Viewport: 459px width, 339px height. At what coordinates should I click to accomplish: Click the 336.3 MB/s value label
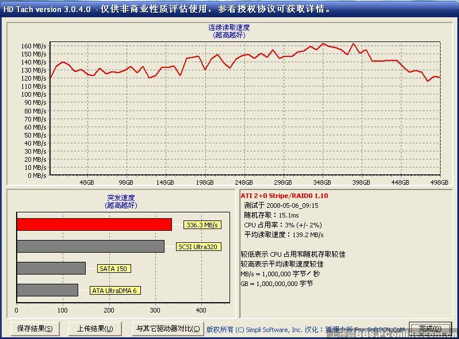[x=202, y=225]
